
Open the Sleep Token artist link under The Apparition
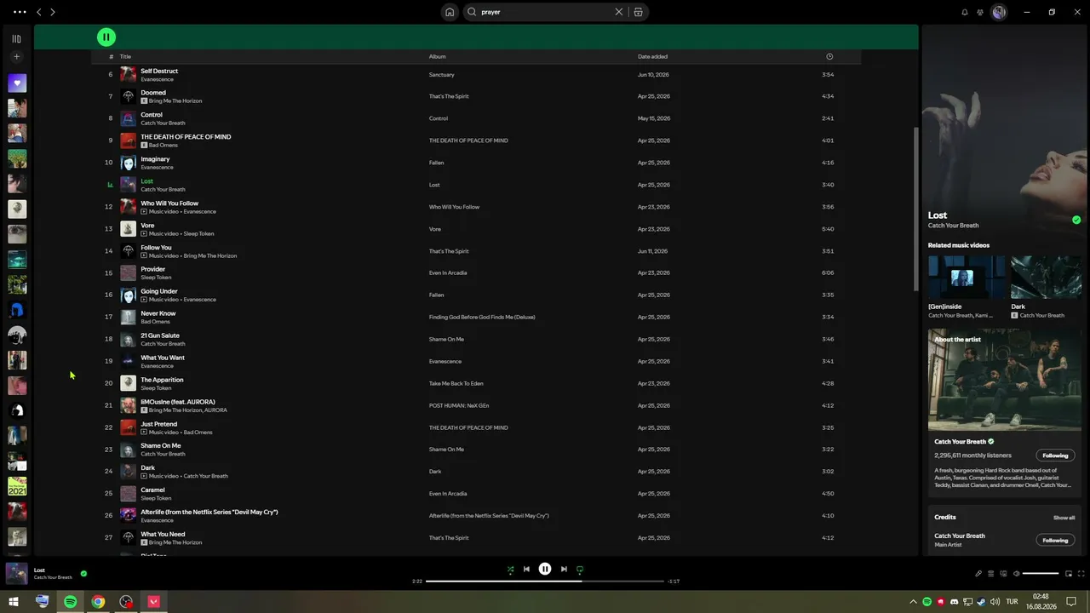coord(156,388)
